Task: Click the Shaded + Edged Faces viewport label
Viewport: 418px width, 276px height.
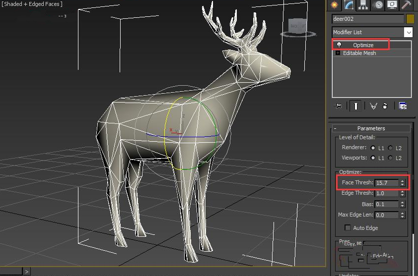Action: pos(32,4)
